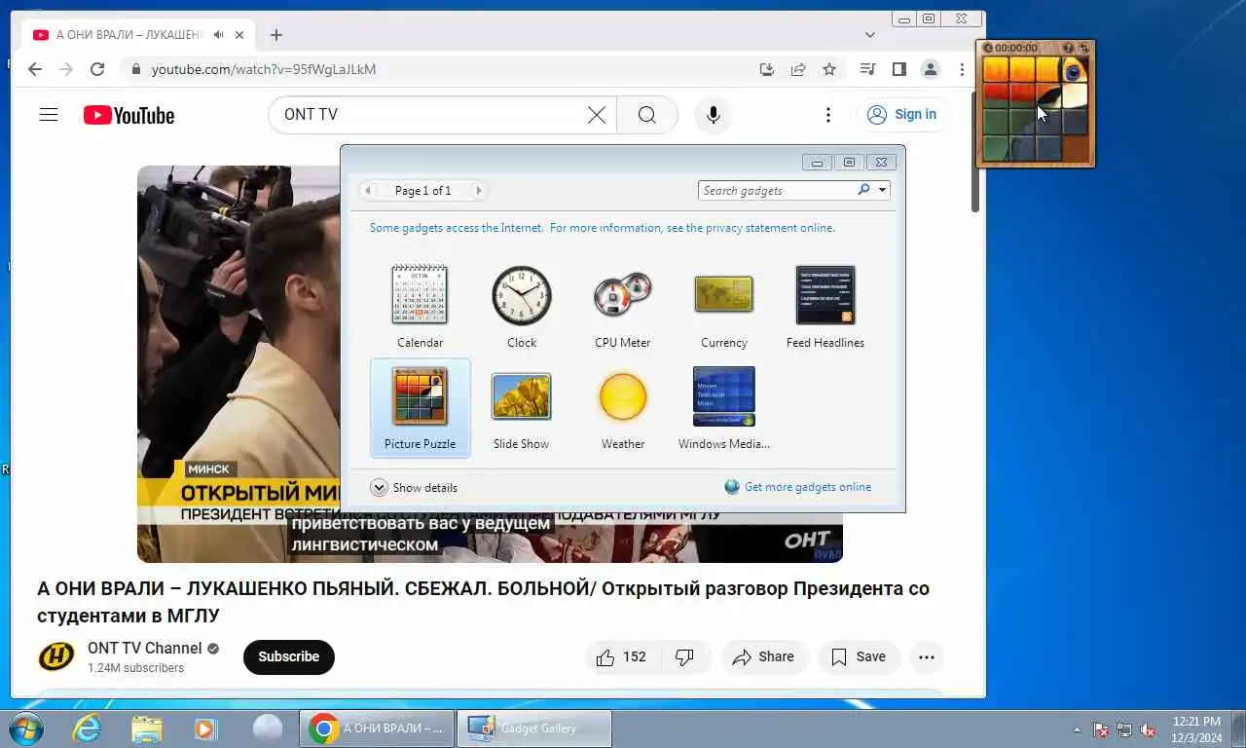The height and width of the screenshot is (748, 1246).
Task: Add the Calendar gadget
Action: pos(420,306)
